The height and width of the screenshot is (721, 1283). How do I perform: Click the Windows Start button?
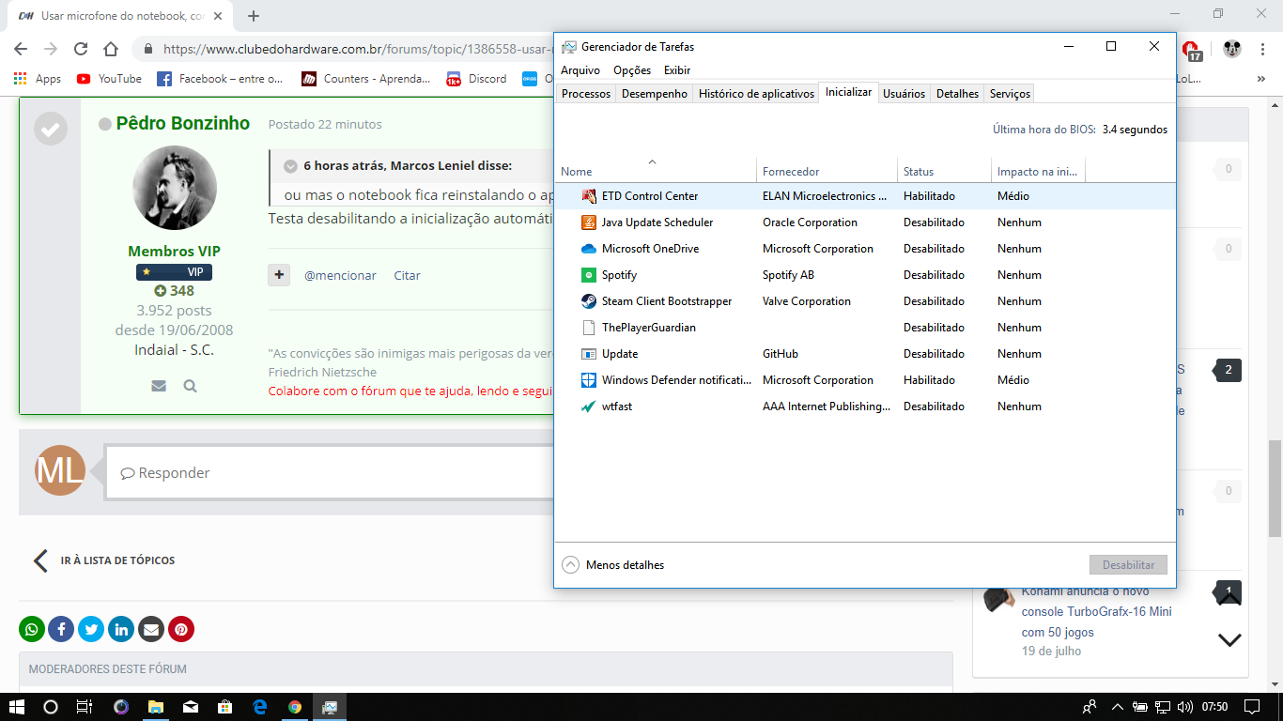tap(17, 707)
